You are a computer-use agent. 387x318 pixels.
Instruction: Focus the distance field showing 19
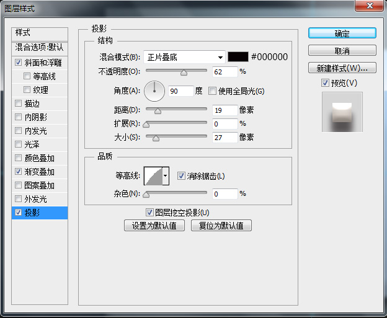coord(225,110)
